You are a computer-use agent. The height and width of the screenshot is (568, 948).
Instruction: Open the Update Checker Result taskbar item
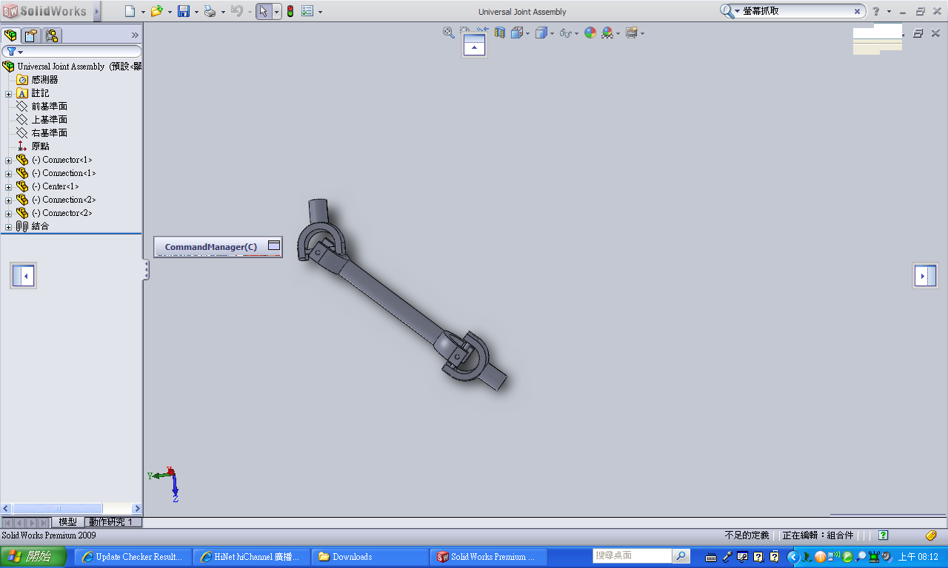click(133, 557)
